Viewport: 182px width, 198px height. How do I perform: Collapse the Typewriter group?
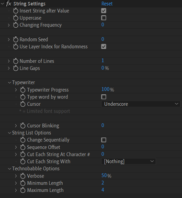[x=10, y=83]
